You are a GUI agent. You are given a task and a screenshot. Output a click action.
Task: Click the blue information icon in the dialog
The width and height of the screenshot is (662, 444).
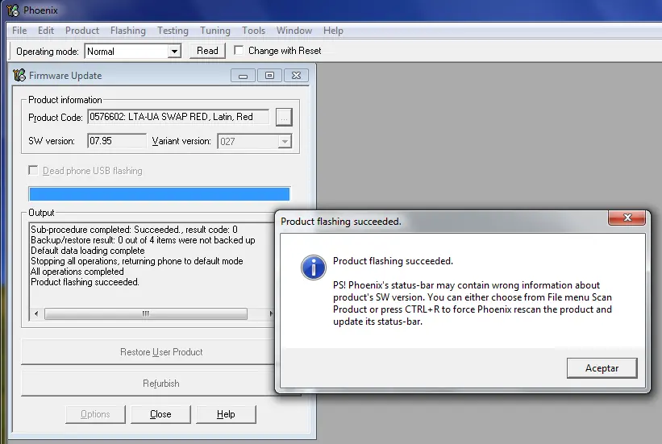[x=314, y=268]
